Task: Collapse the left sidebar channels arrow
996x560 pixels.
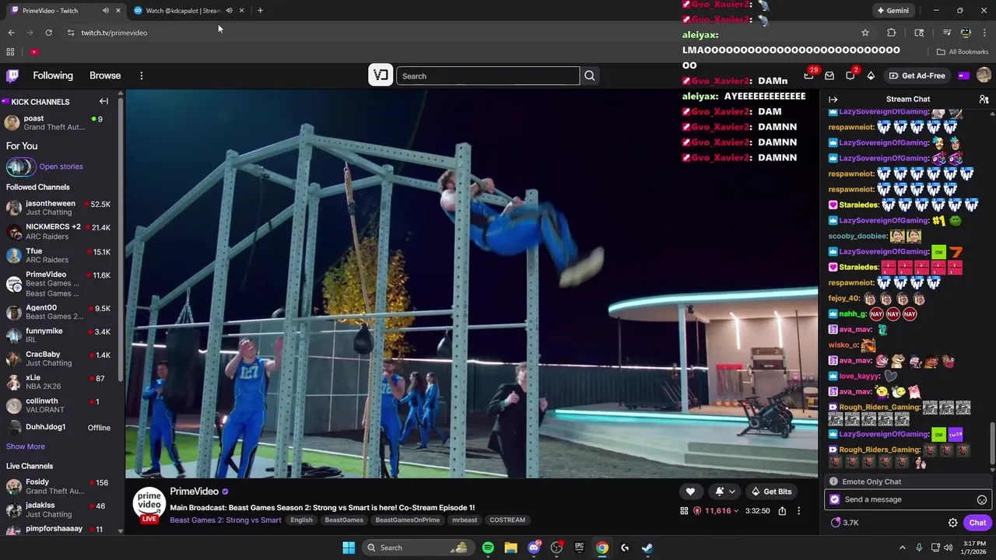Action: (x=103, y=101)
